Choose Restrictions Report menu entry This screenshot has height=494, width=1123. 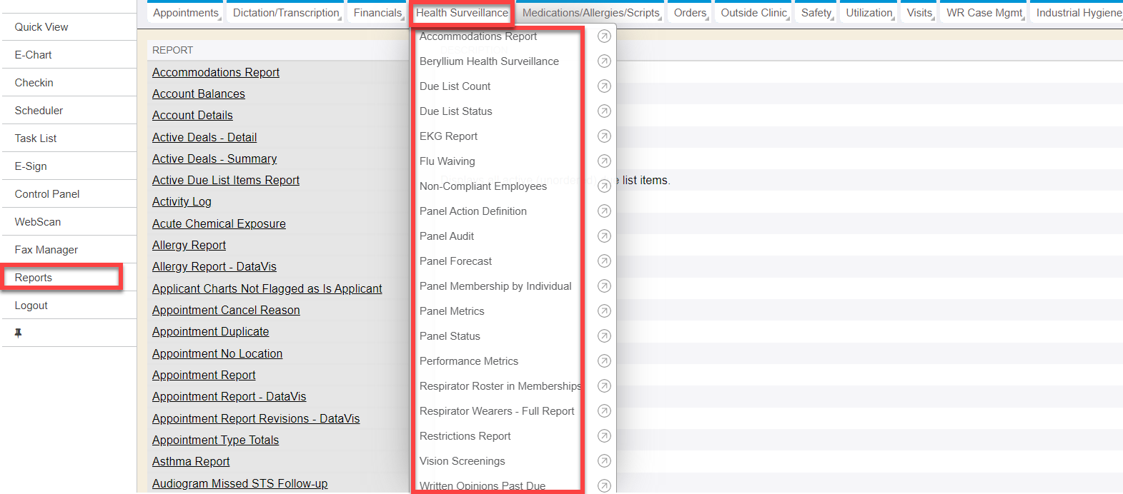coord(465,436)
